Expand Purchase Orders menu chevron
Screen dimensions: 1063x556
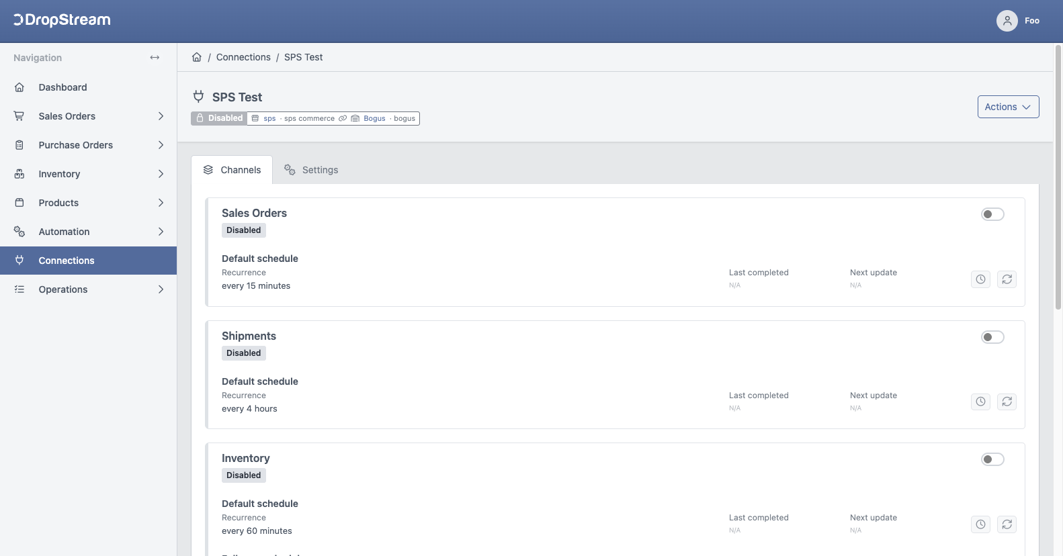point(161,145)
